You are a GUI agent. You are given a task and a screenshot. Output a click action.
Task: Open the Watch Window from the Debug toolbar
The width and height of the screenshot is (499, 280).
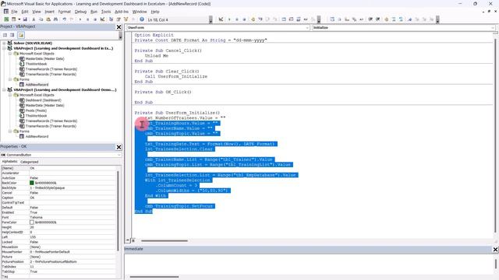pos(298,19)
